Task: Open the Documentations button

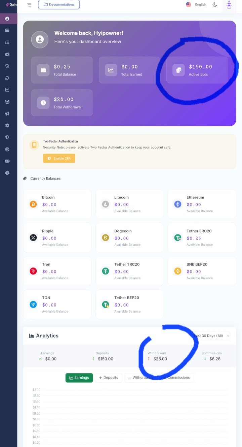Action: 59,5
